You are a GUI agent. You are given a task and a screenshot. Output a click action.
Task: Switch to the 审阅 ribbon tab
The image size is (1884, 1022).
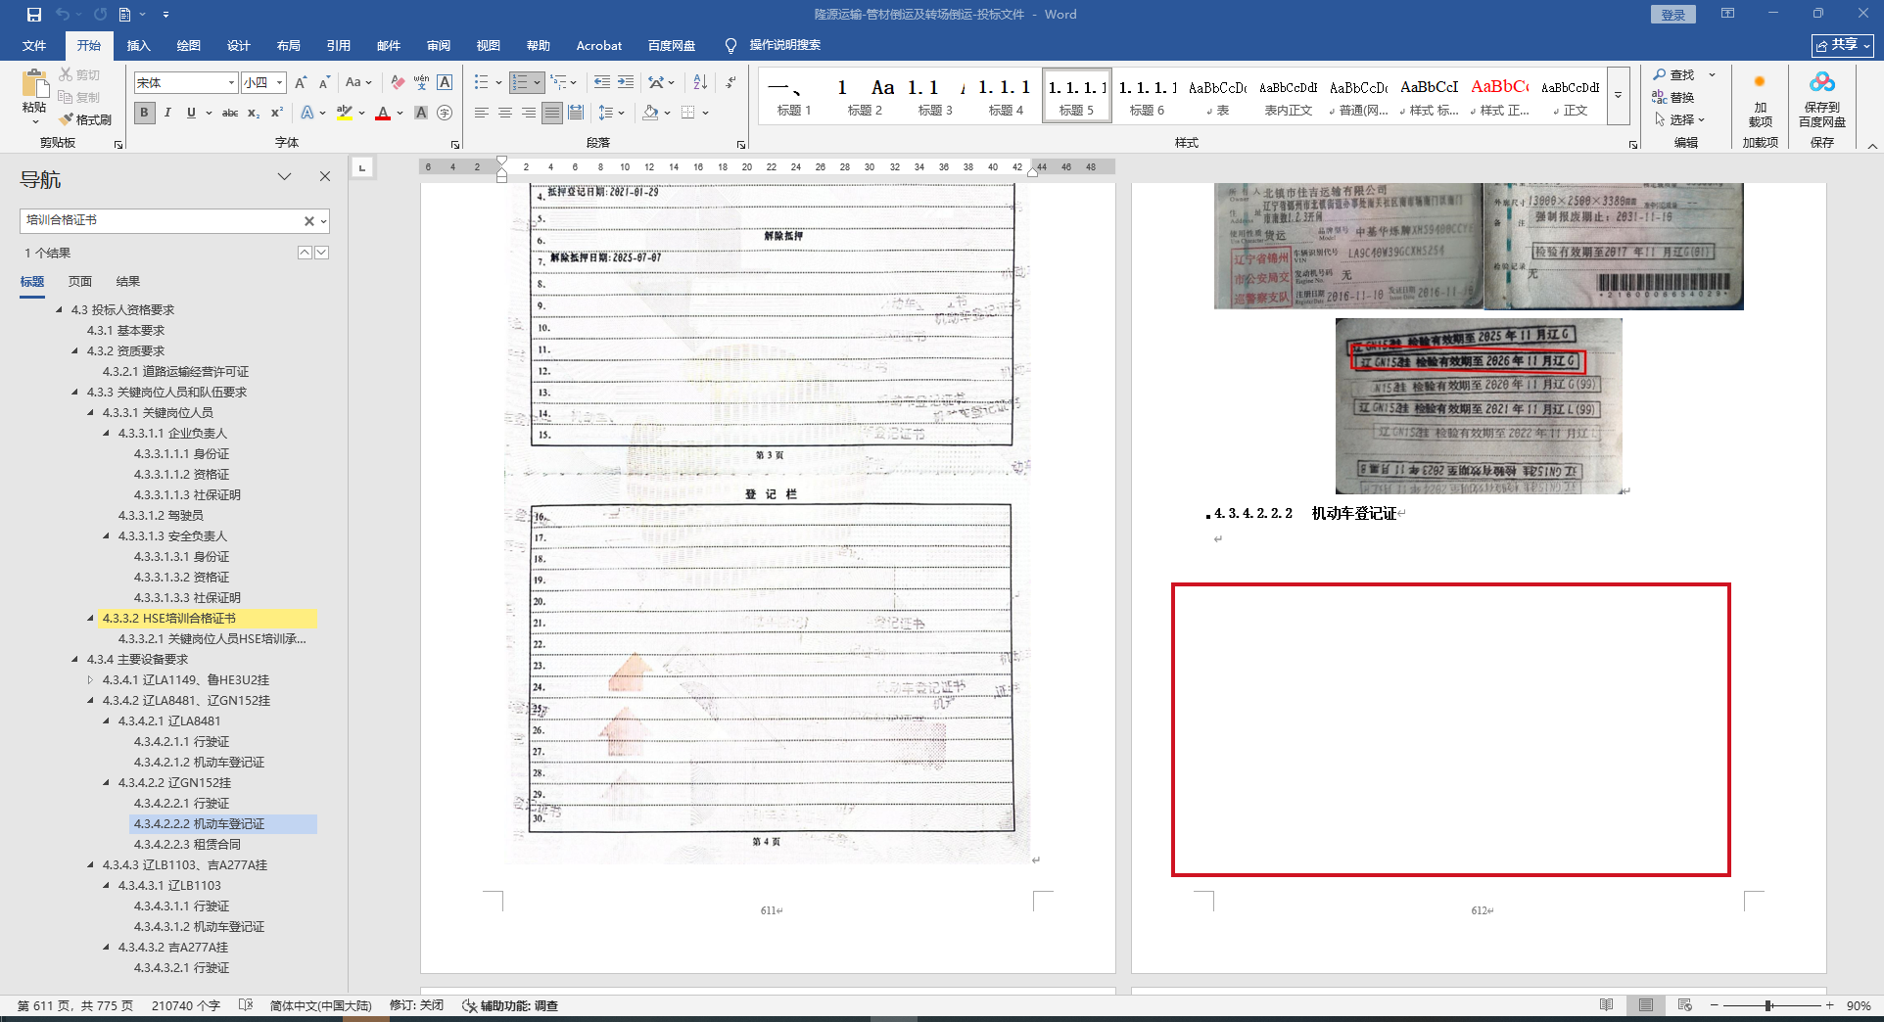(x=439, y=45)
